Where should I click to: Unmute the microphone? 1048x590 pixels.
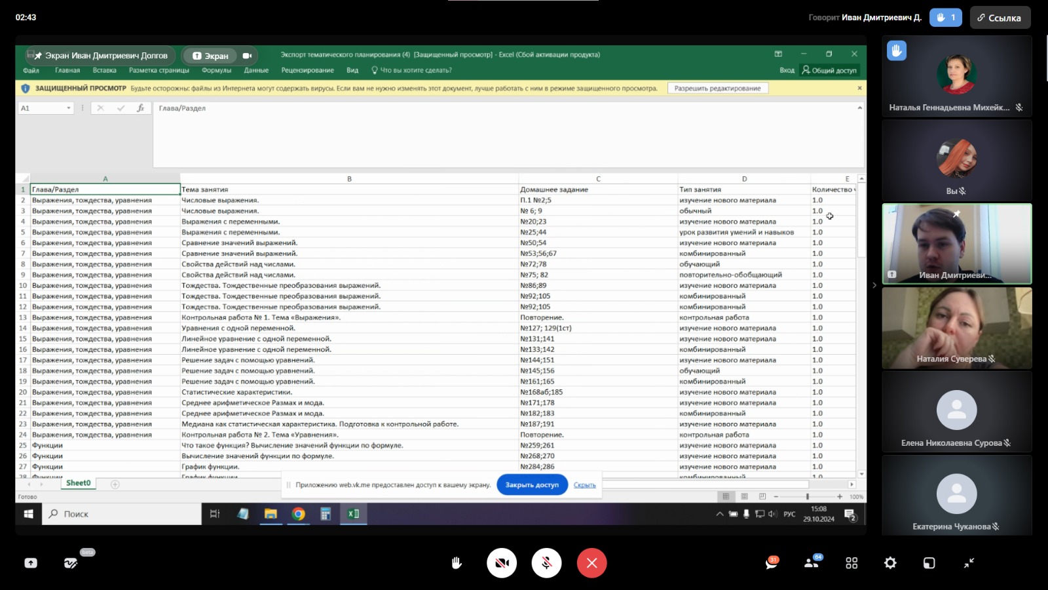tap(546, 563)
